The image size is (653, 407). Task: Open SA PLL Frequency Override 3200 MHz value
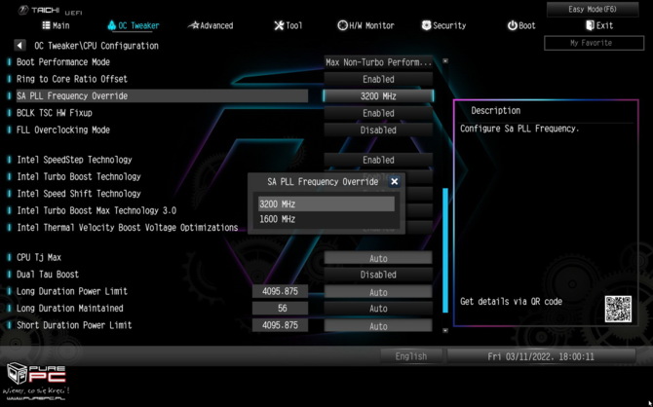point(378,96)
